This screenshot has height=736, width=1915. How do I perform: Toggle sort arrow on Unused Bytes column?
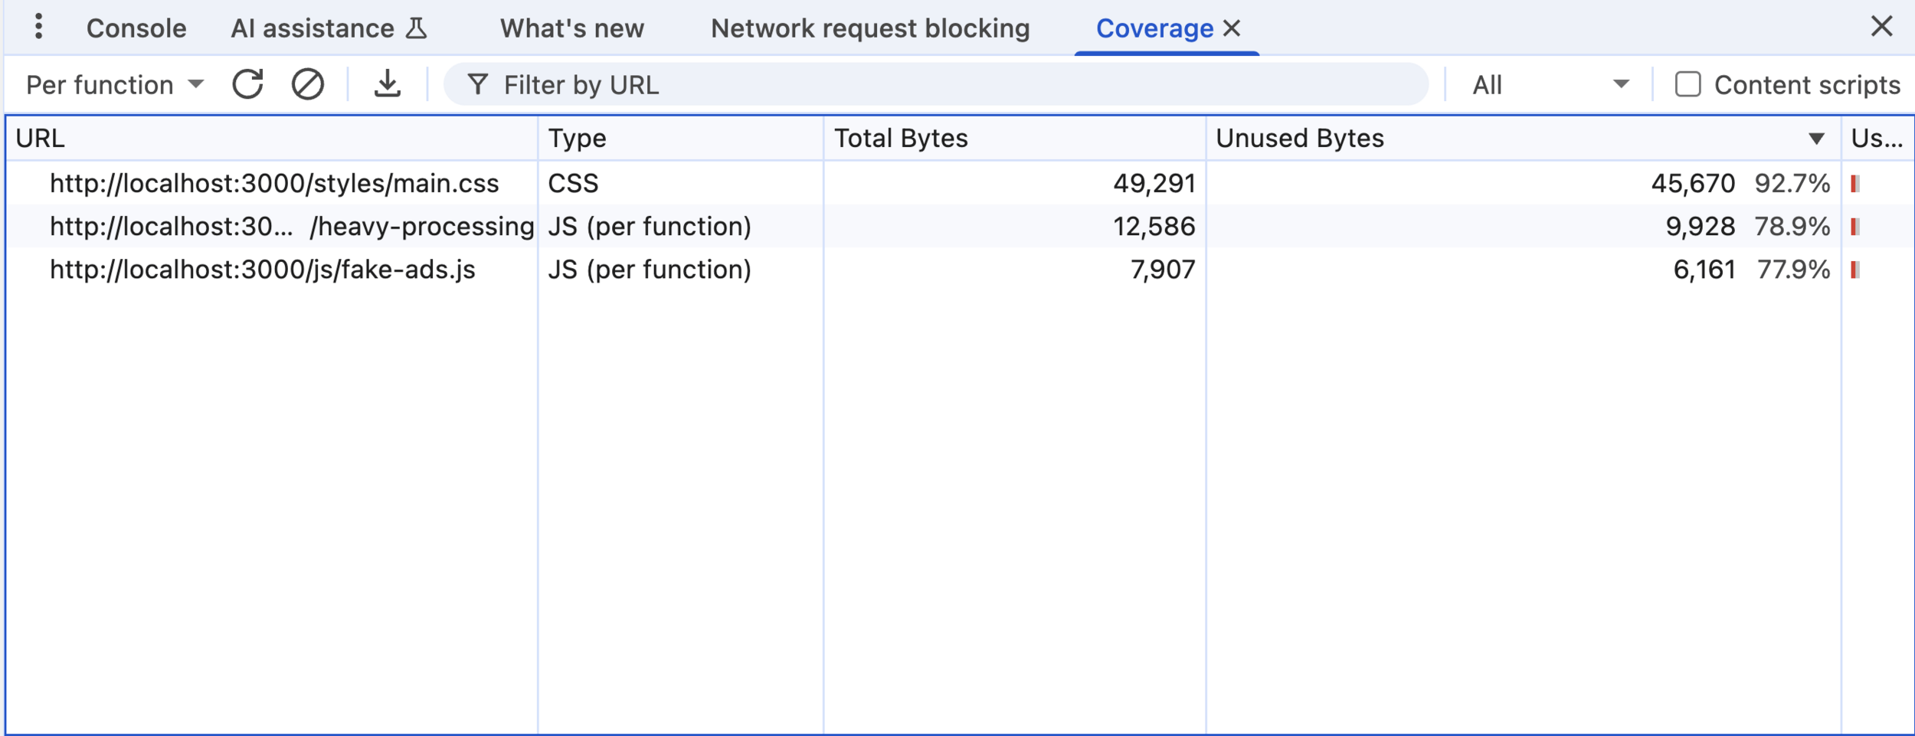click(1816, 139)
